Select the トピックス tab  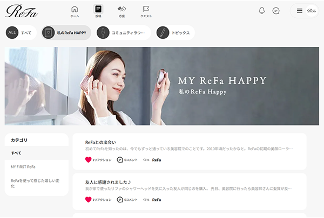point(175,32)
